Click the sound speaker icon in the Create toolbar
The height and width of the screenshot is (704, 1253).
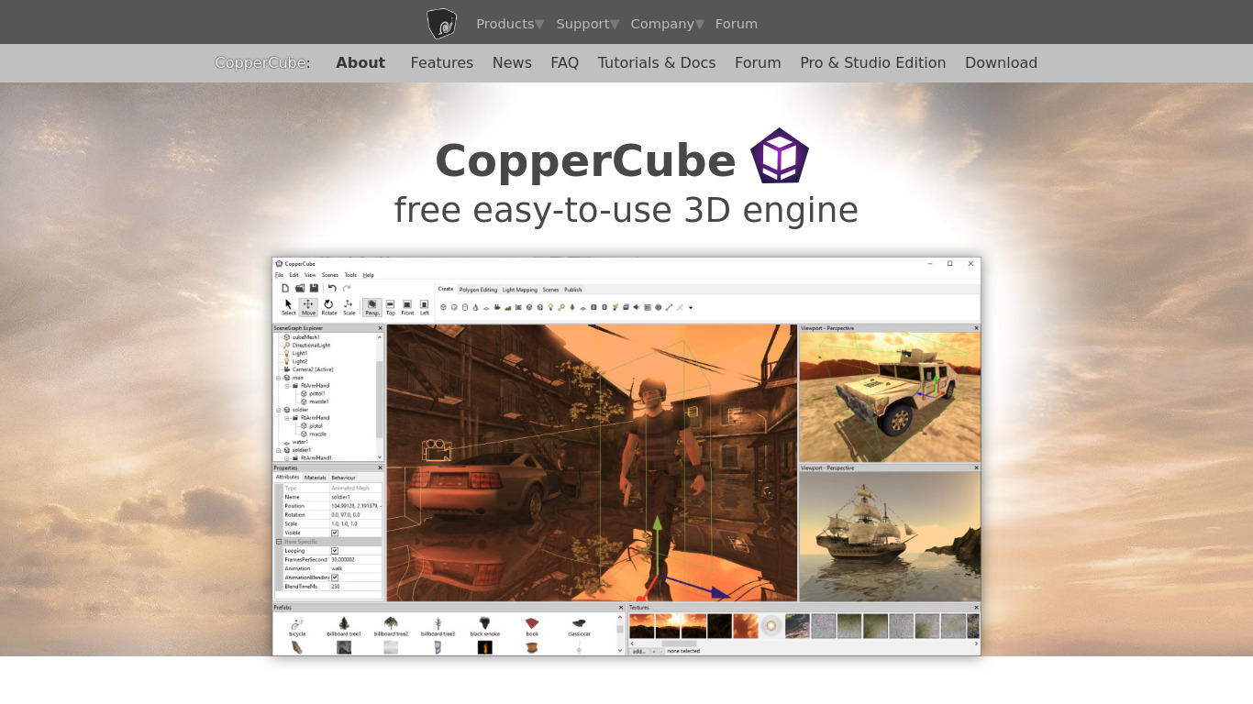[637, 307]
